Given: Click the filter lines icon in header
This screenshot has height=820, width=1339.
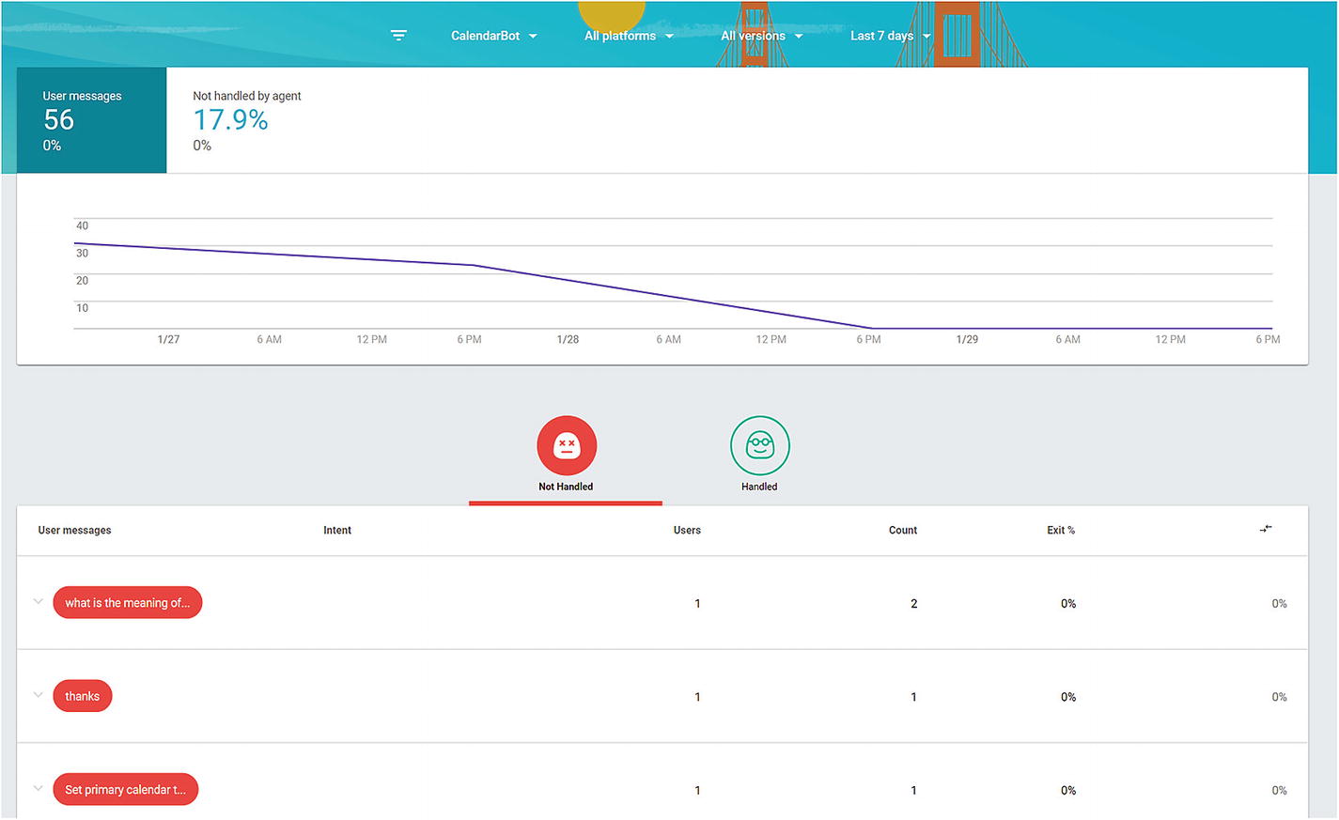Looking at the screenshot, I should coord(398,36).
